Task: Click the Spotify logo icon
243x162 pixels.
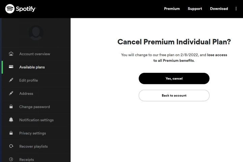Action: 10,9
